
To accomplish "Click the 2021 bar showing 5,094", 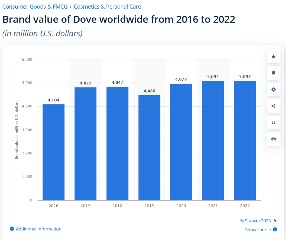I will [x=213, y=141].
